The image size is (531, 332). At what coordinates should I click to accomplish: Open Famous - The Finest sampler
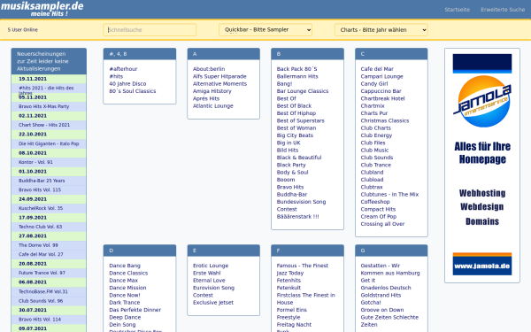303,266
